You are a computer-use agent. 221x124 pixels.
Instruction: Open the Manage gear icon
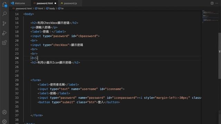pos(4,122)
